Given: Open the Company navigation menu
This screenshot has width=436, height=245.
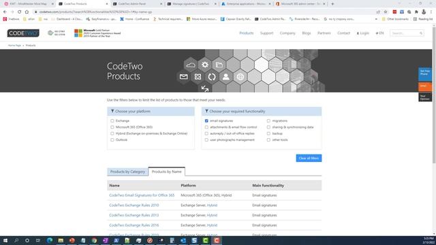Looking at the screenshot, I should (287, 33).
